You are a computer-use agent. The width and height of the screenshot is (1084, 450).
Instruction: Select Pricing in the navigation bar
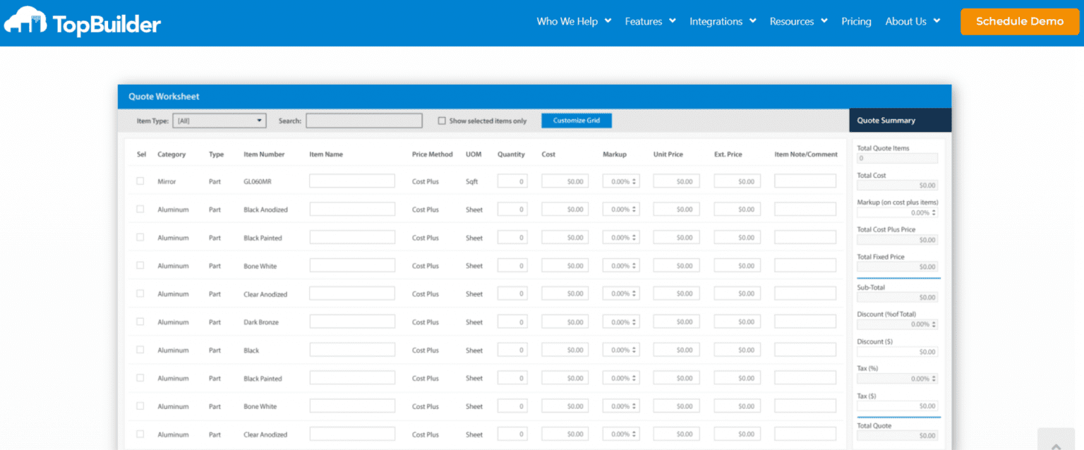point(856,21)
